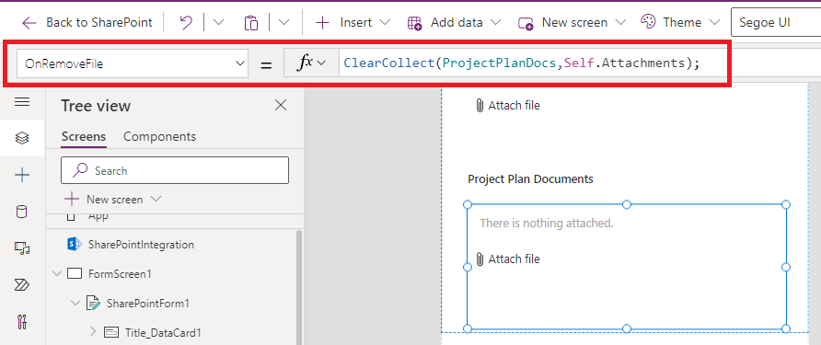This screenshot has width=821, height=345.
Task: Collapse the SharePointForm1 node
Action: pos(75,303)
